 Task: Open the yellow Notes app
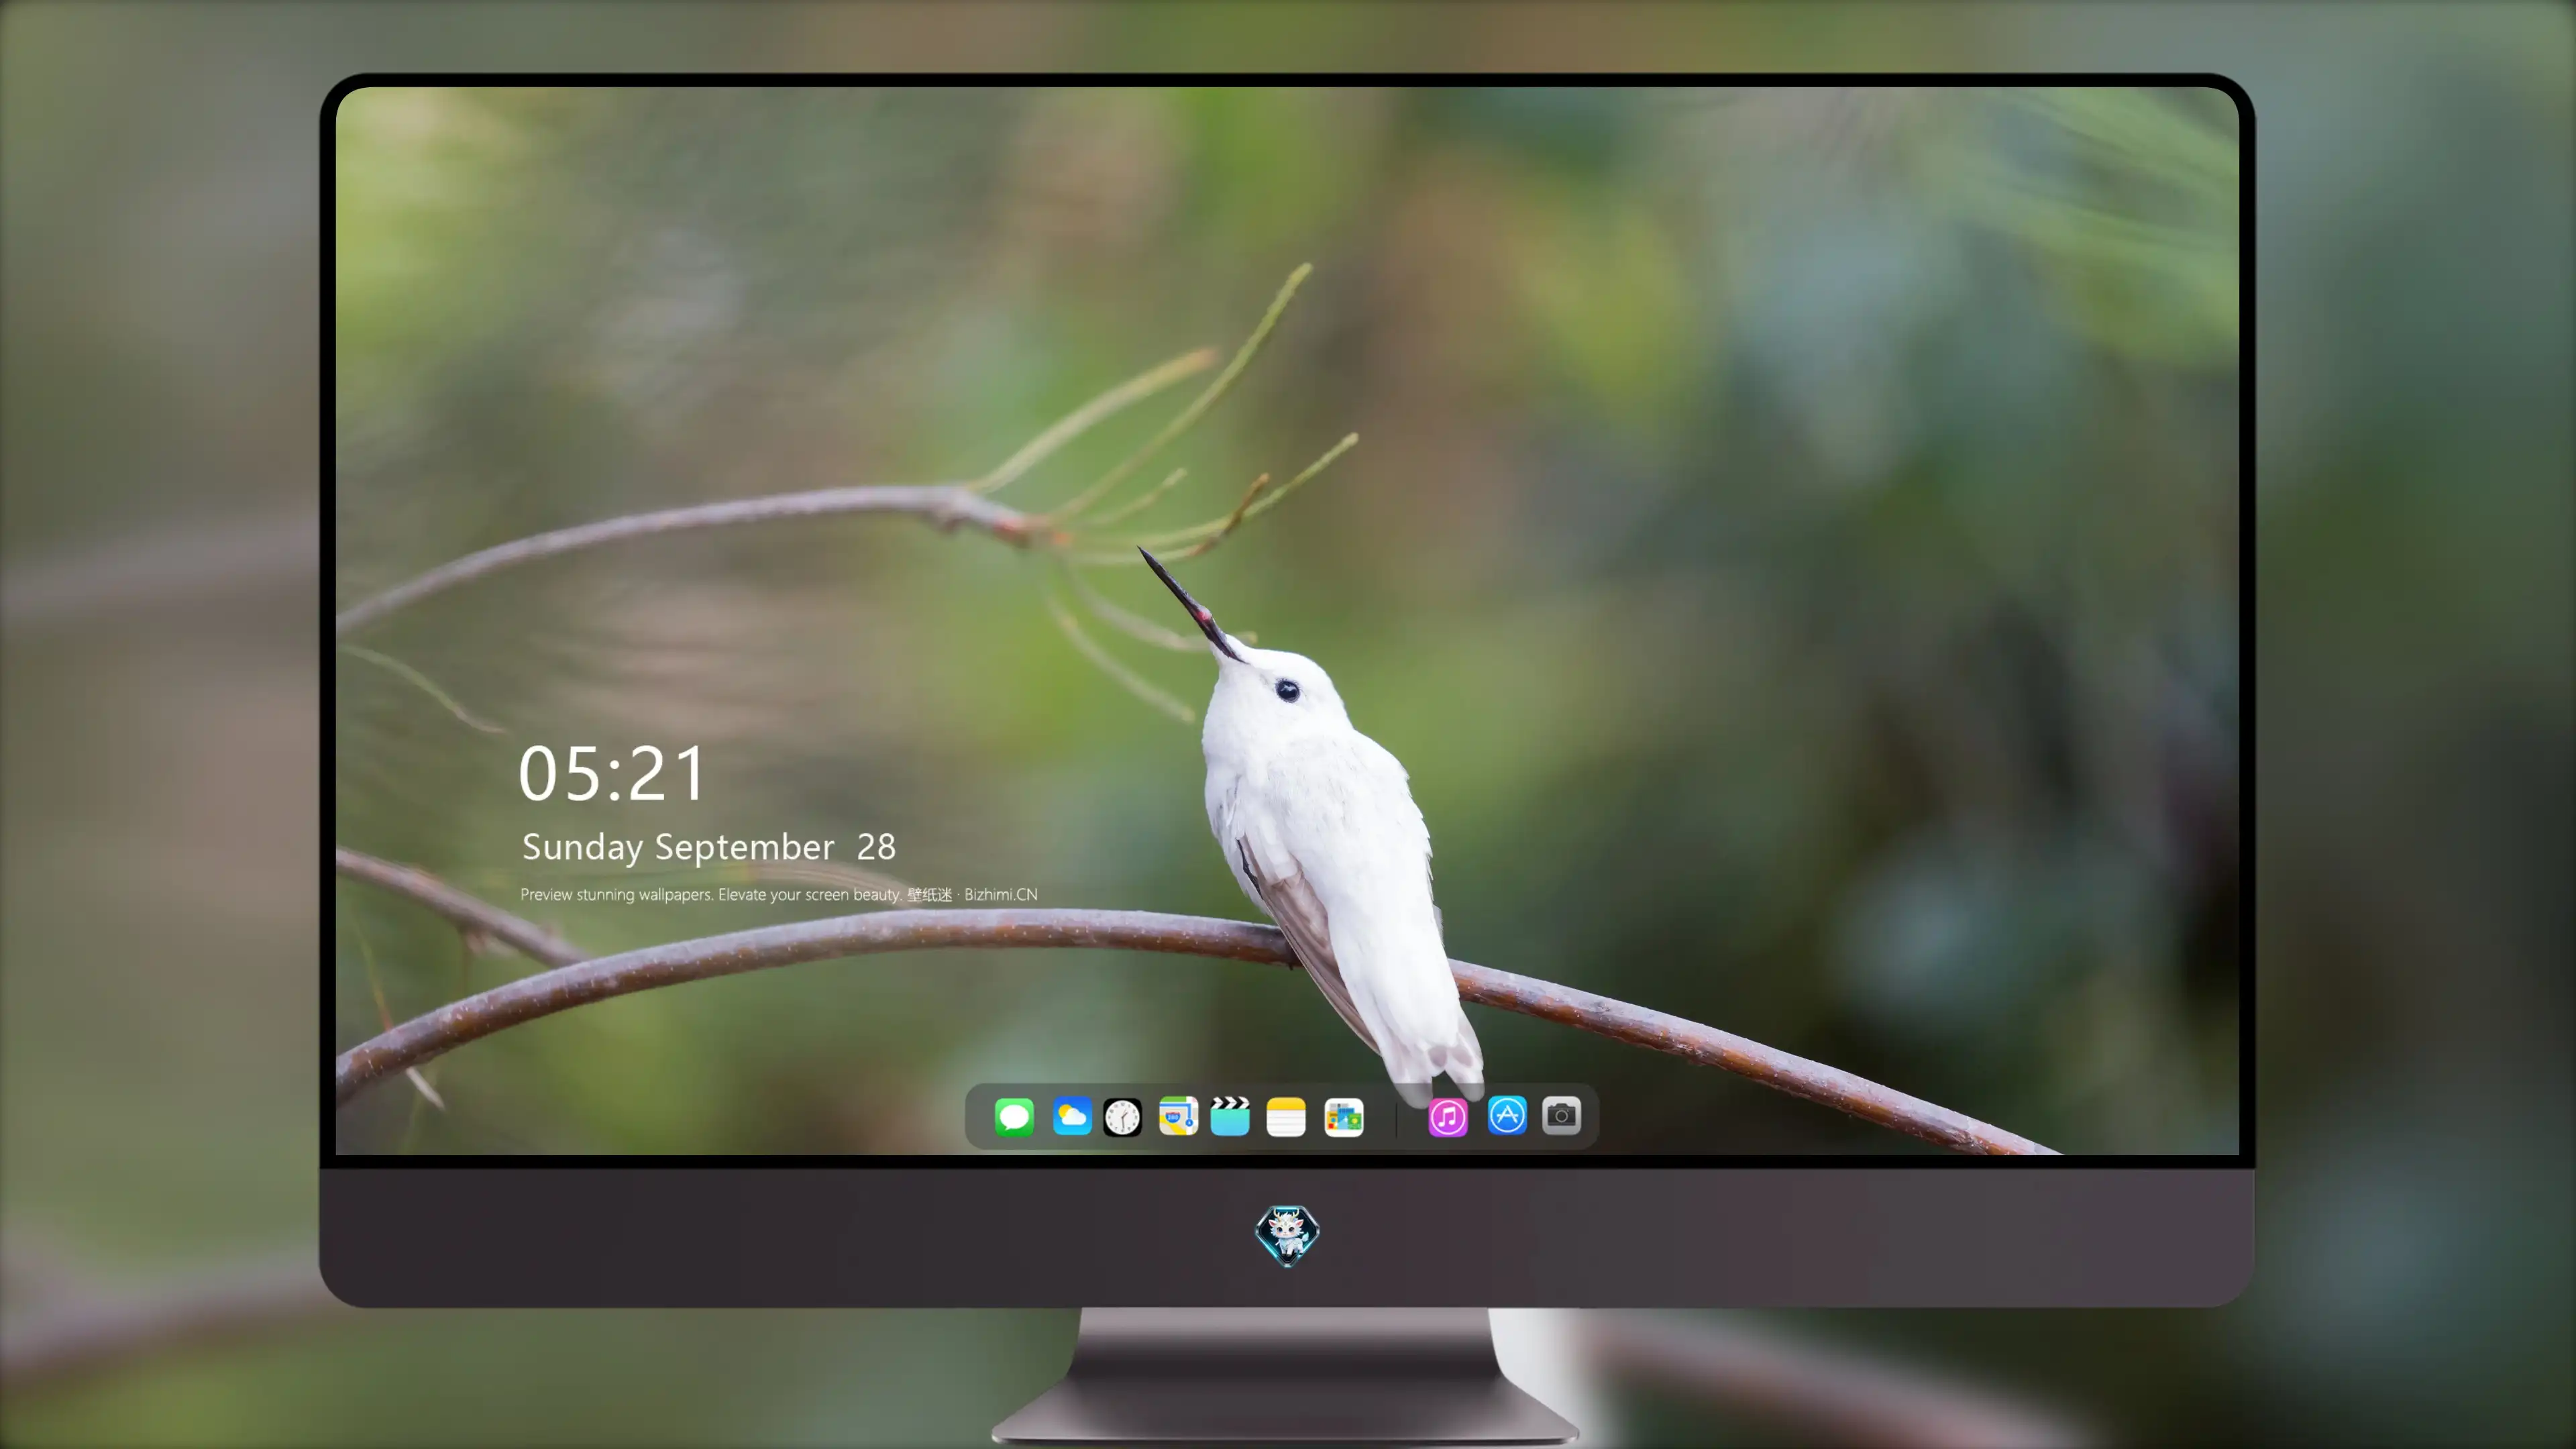click(1286, 1117)
